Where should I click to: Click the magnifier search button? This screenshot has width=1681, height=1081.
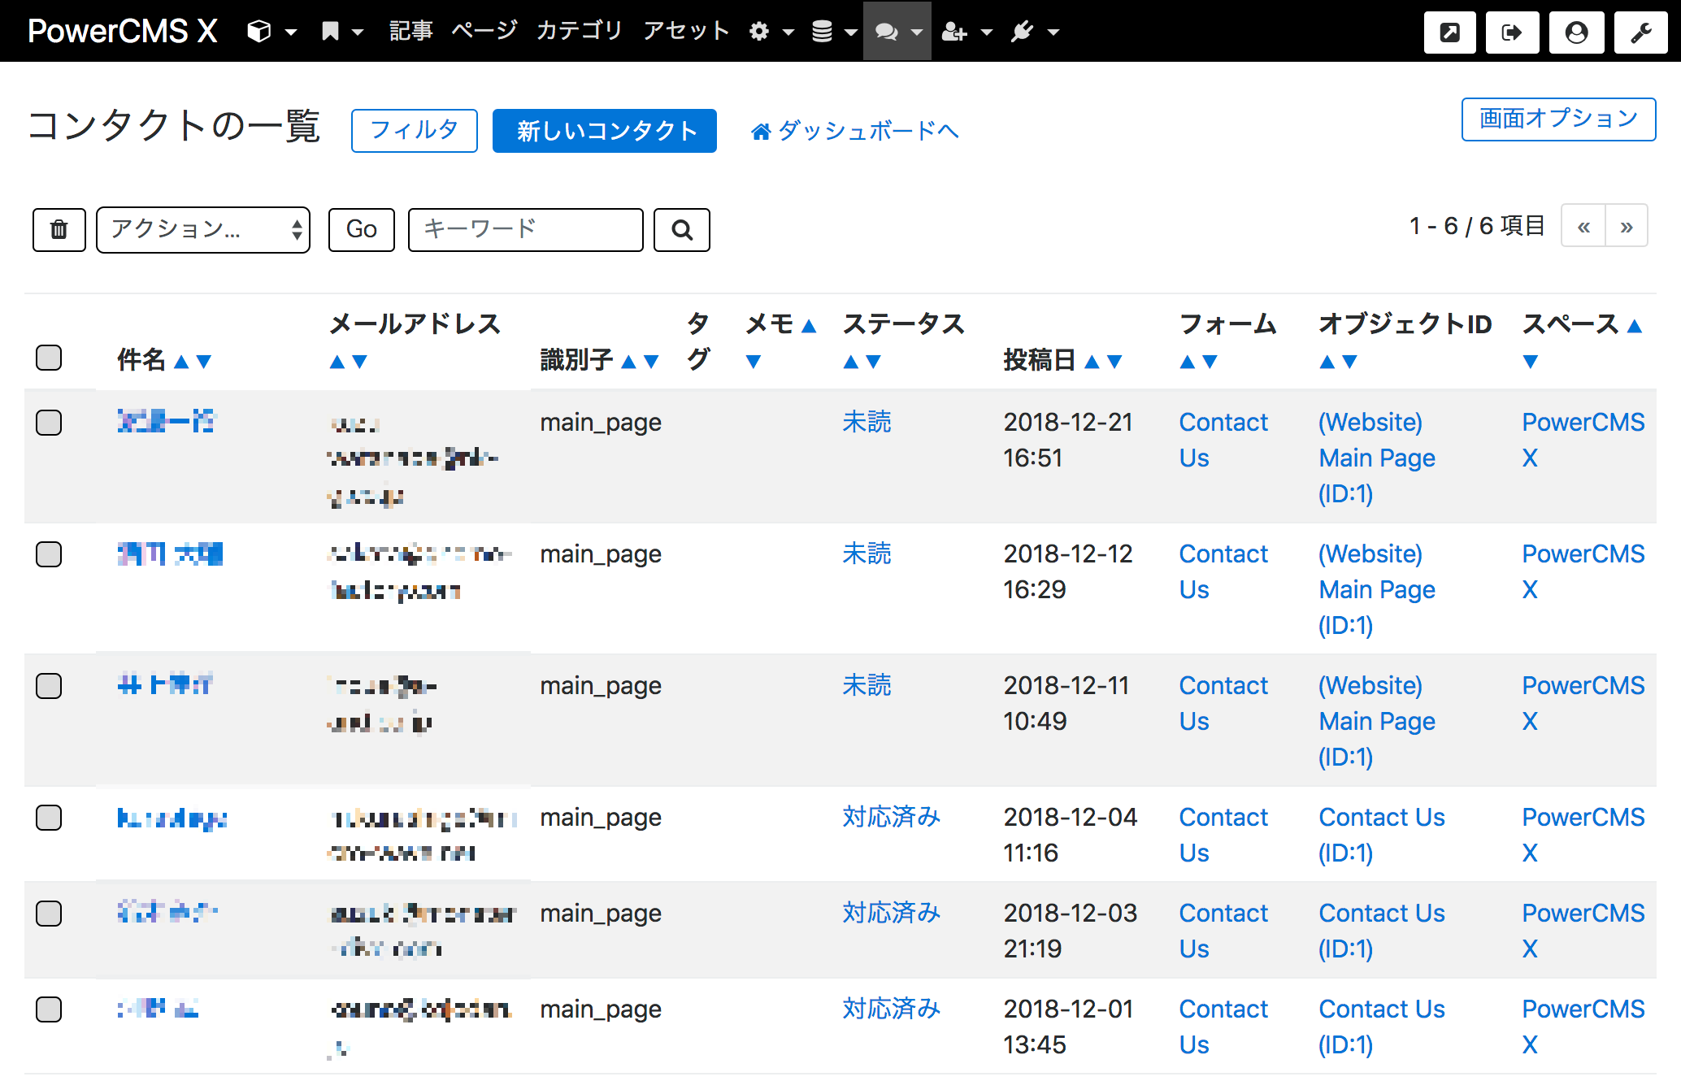(682, 230)
